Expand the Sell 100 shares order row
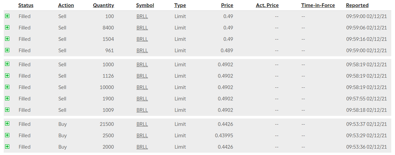Viewport: 395px width, 155px height. [7, 16]
